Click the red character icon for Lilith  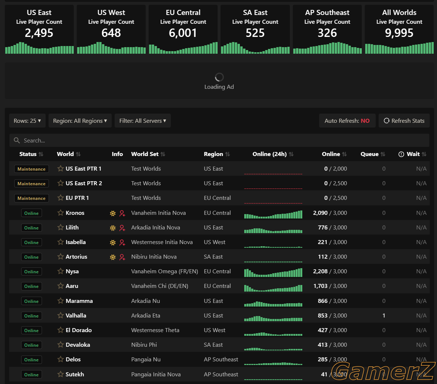(x=122, y=228)
